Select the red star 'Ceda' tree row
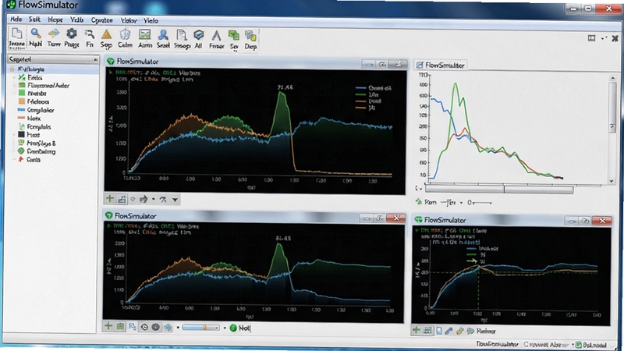 29,159
